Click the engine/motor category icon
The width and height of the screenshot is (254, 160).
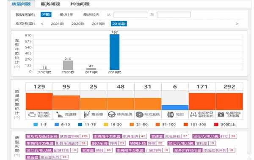click(32, 115)
